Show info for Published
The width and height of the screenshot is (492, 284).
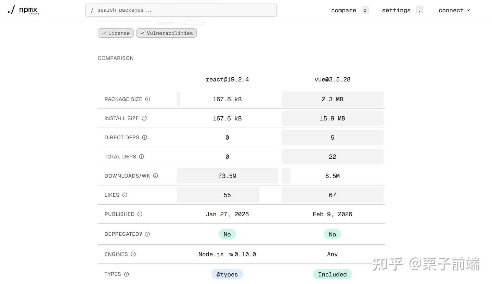click(x=140, y=214)
